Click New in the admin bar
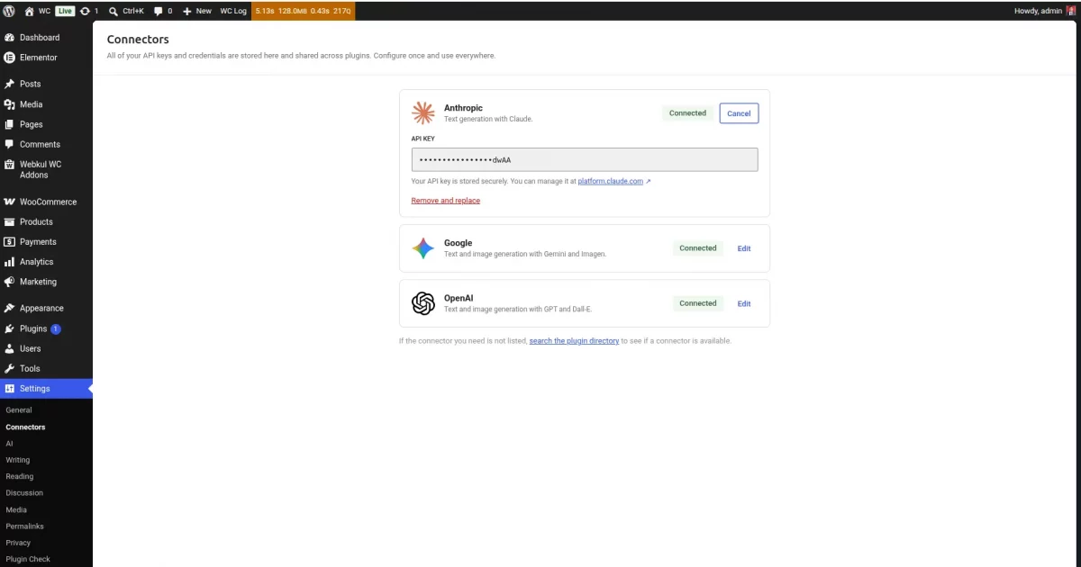Image resolution: width=1081 pixels, height=567 pixels. click(x=196, y=11)
